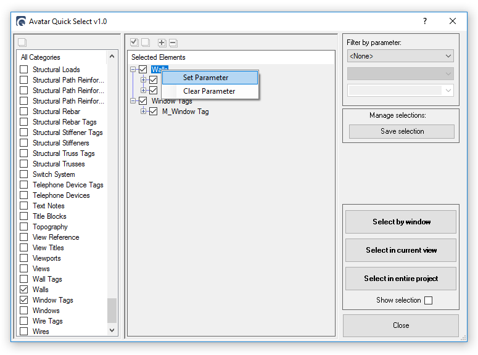Click Select in current view button
The width and height of the screenshot is (478, 355).
(400, 250)
